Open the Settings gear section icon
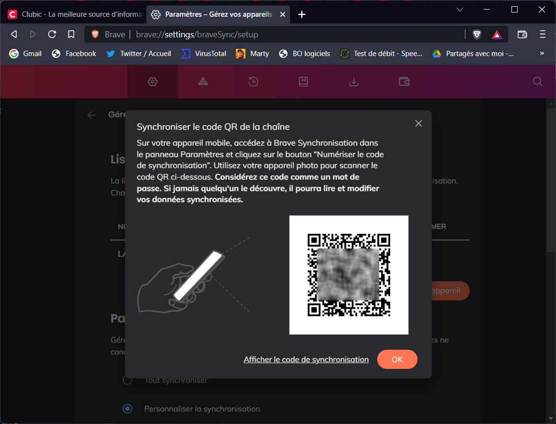This screenshot has width=556, height=424. pos(152,81)
